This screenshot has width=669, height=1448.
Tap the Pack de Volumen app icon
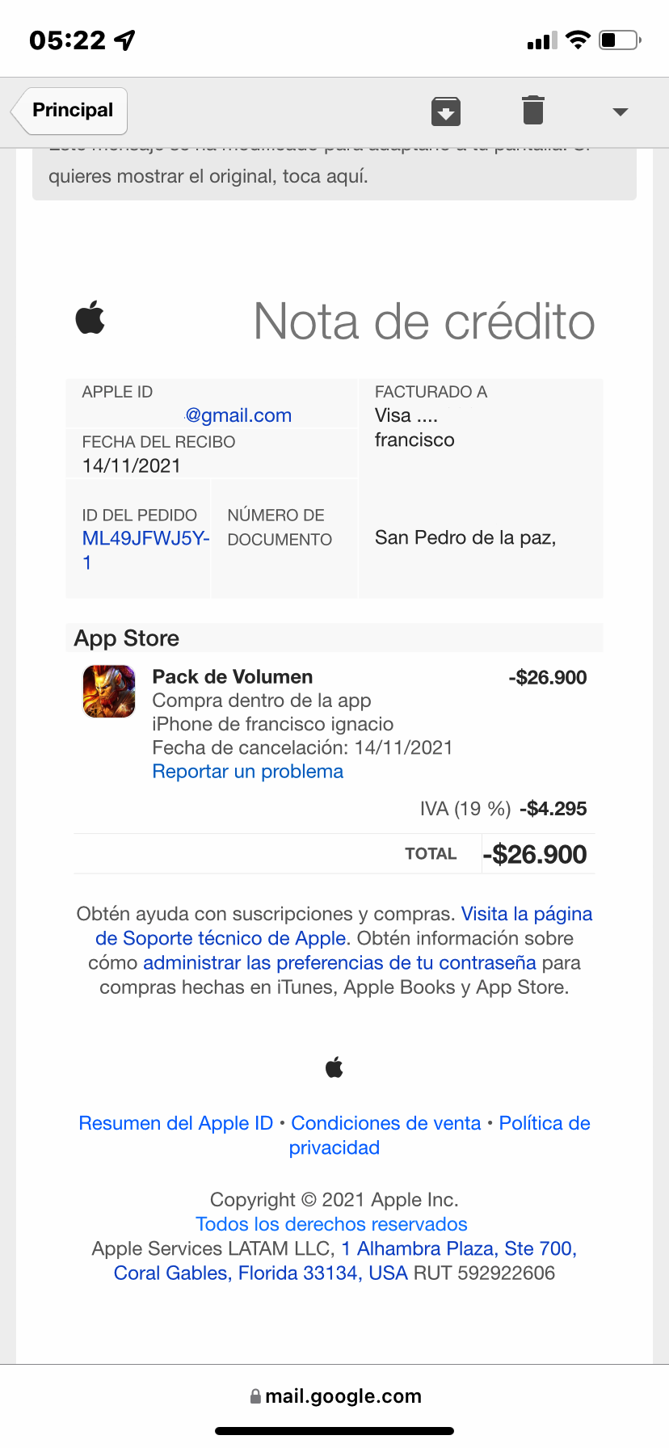coord(109,692)
